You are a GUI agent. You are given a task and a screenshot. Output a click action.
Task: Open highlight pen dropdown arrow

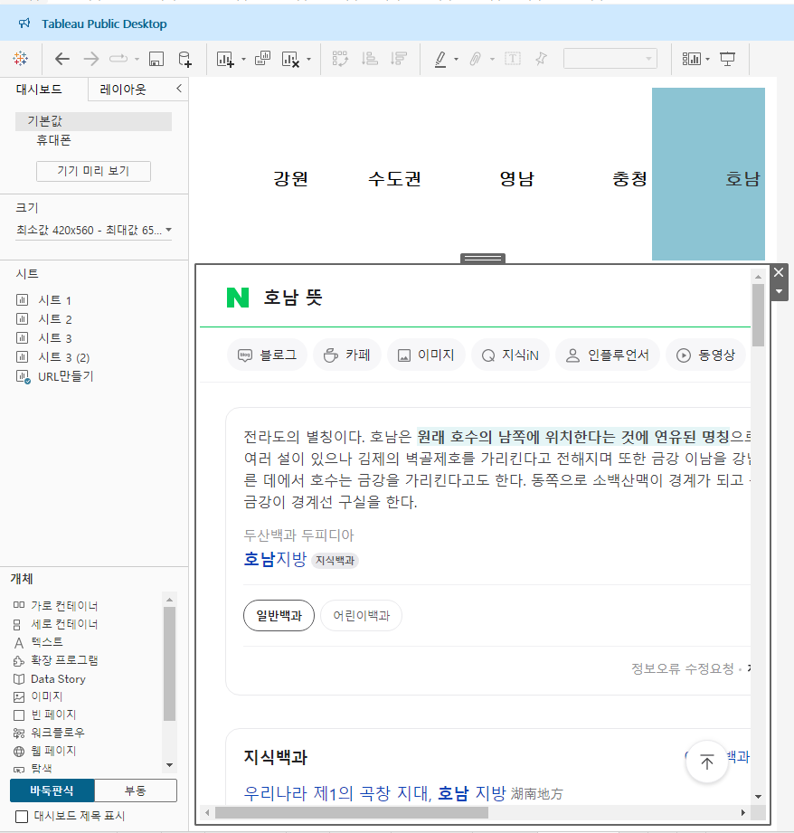[456, 59]
